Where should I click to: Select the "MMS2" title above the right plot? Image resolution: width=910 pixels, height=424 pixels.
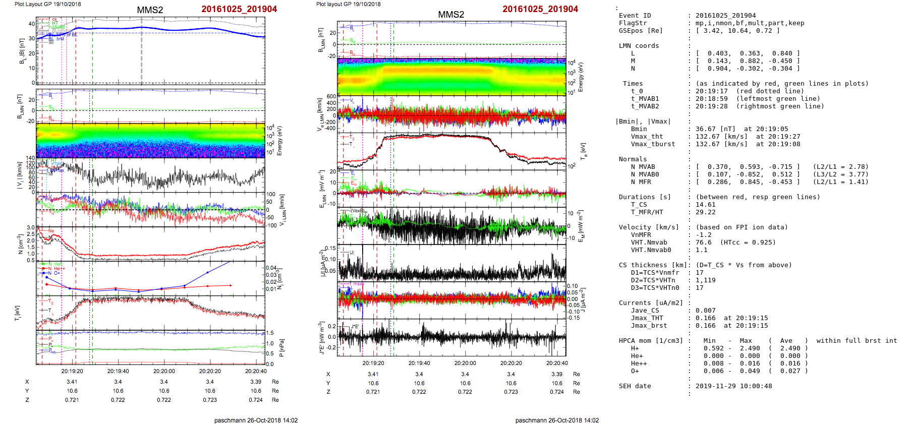[x=451, y=15]
